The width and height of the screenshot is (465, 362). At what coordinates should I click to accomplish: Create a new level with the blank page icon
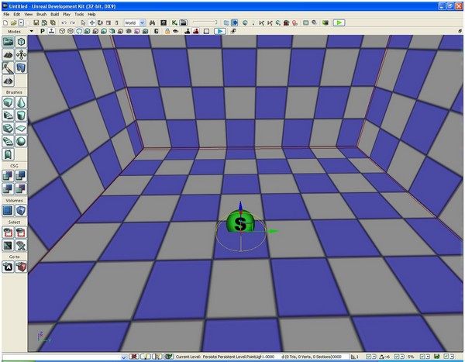[5, 22]
